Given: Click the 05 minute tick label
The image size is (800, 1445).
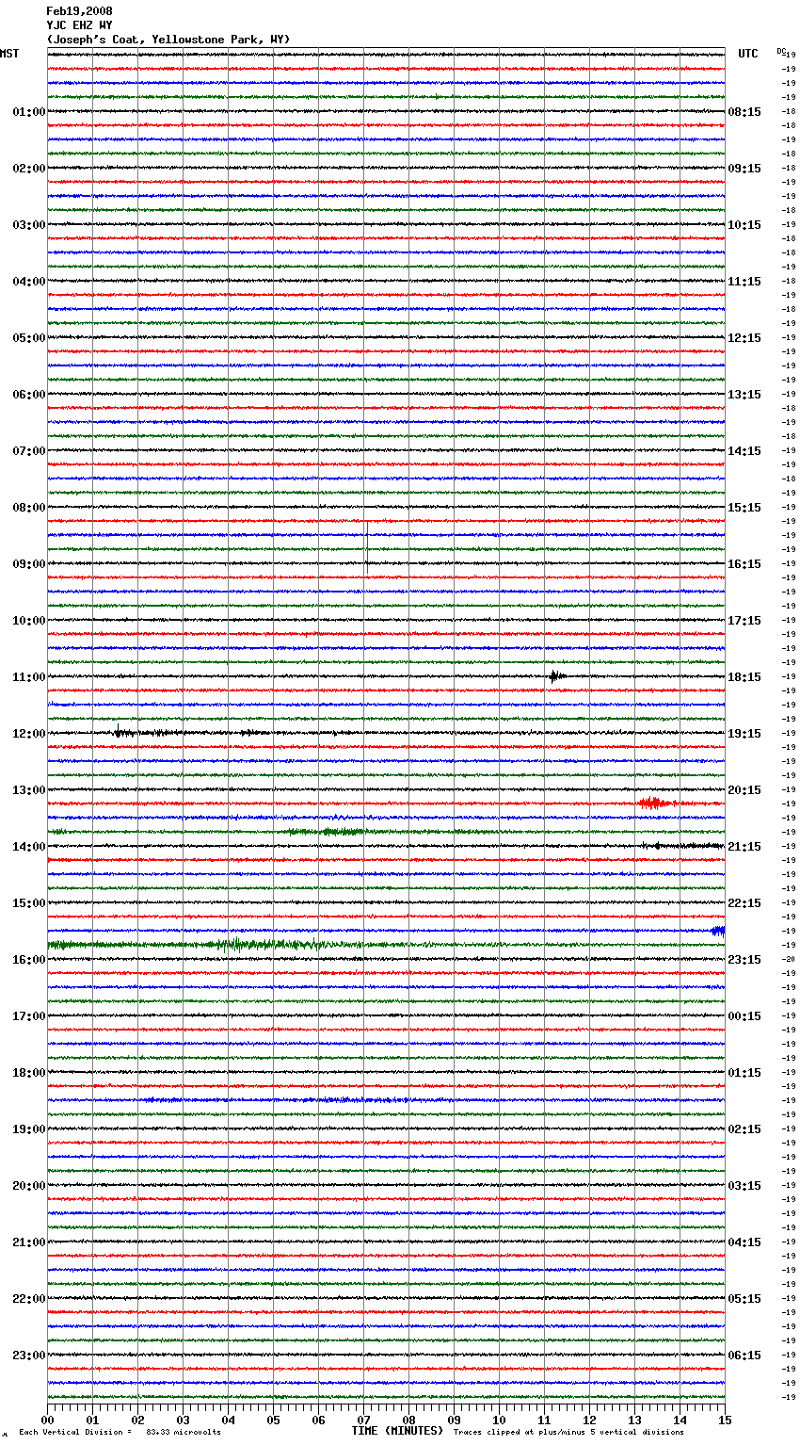Looking at the screenshot, I should (x=274, y=1420).
